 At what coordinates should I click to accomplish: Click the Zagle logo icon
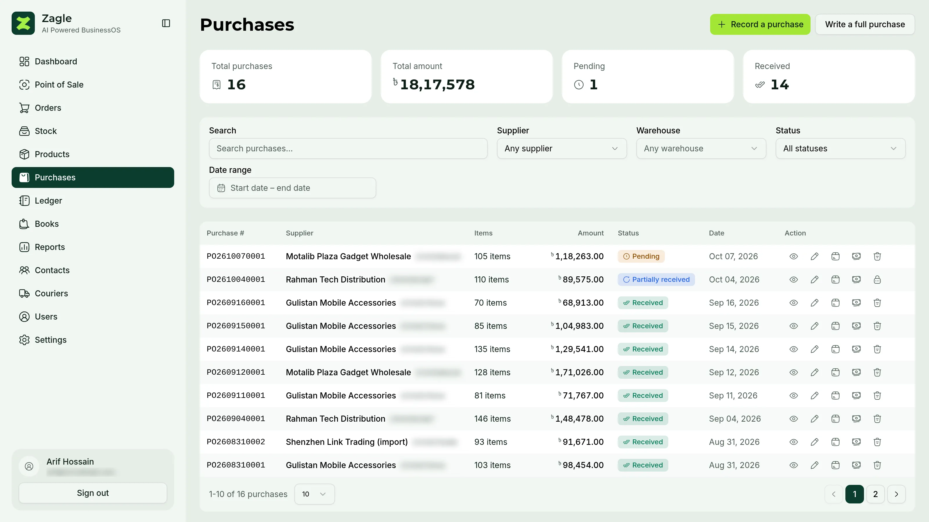point(23,23)
